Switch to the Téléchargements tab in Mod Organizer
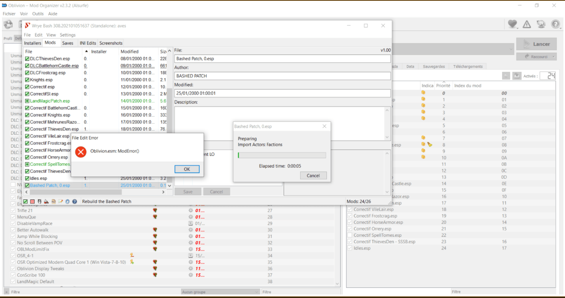The width and height of the screenshot is (565, 298). coord(468,66)
